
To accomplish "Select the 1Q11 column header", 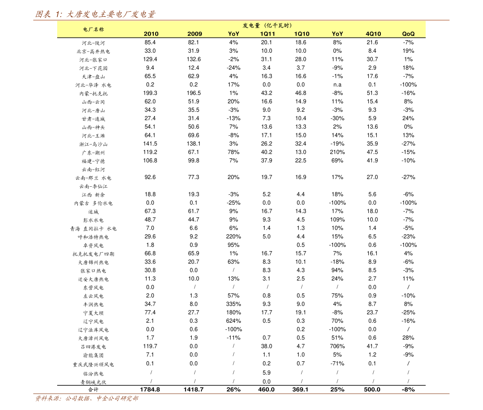I will [267, 34].
